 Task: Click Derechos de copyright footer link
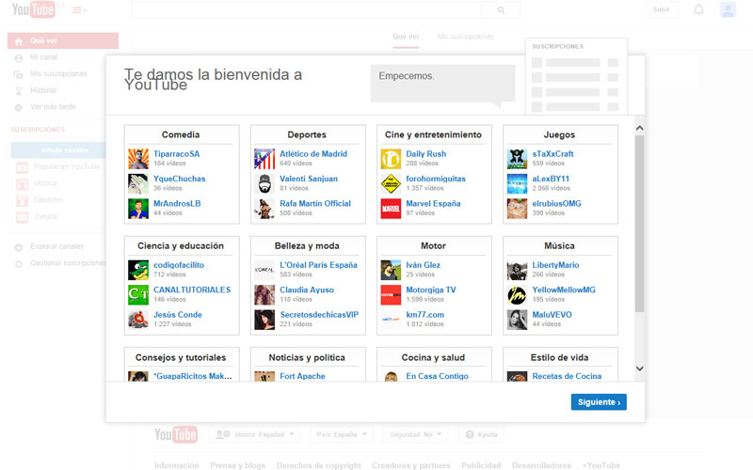pos(318,465)
